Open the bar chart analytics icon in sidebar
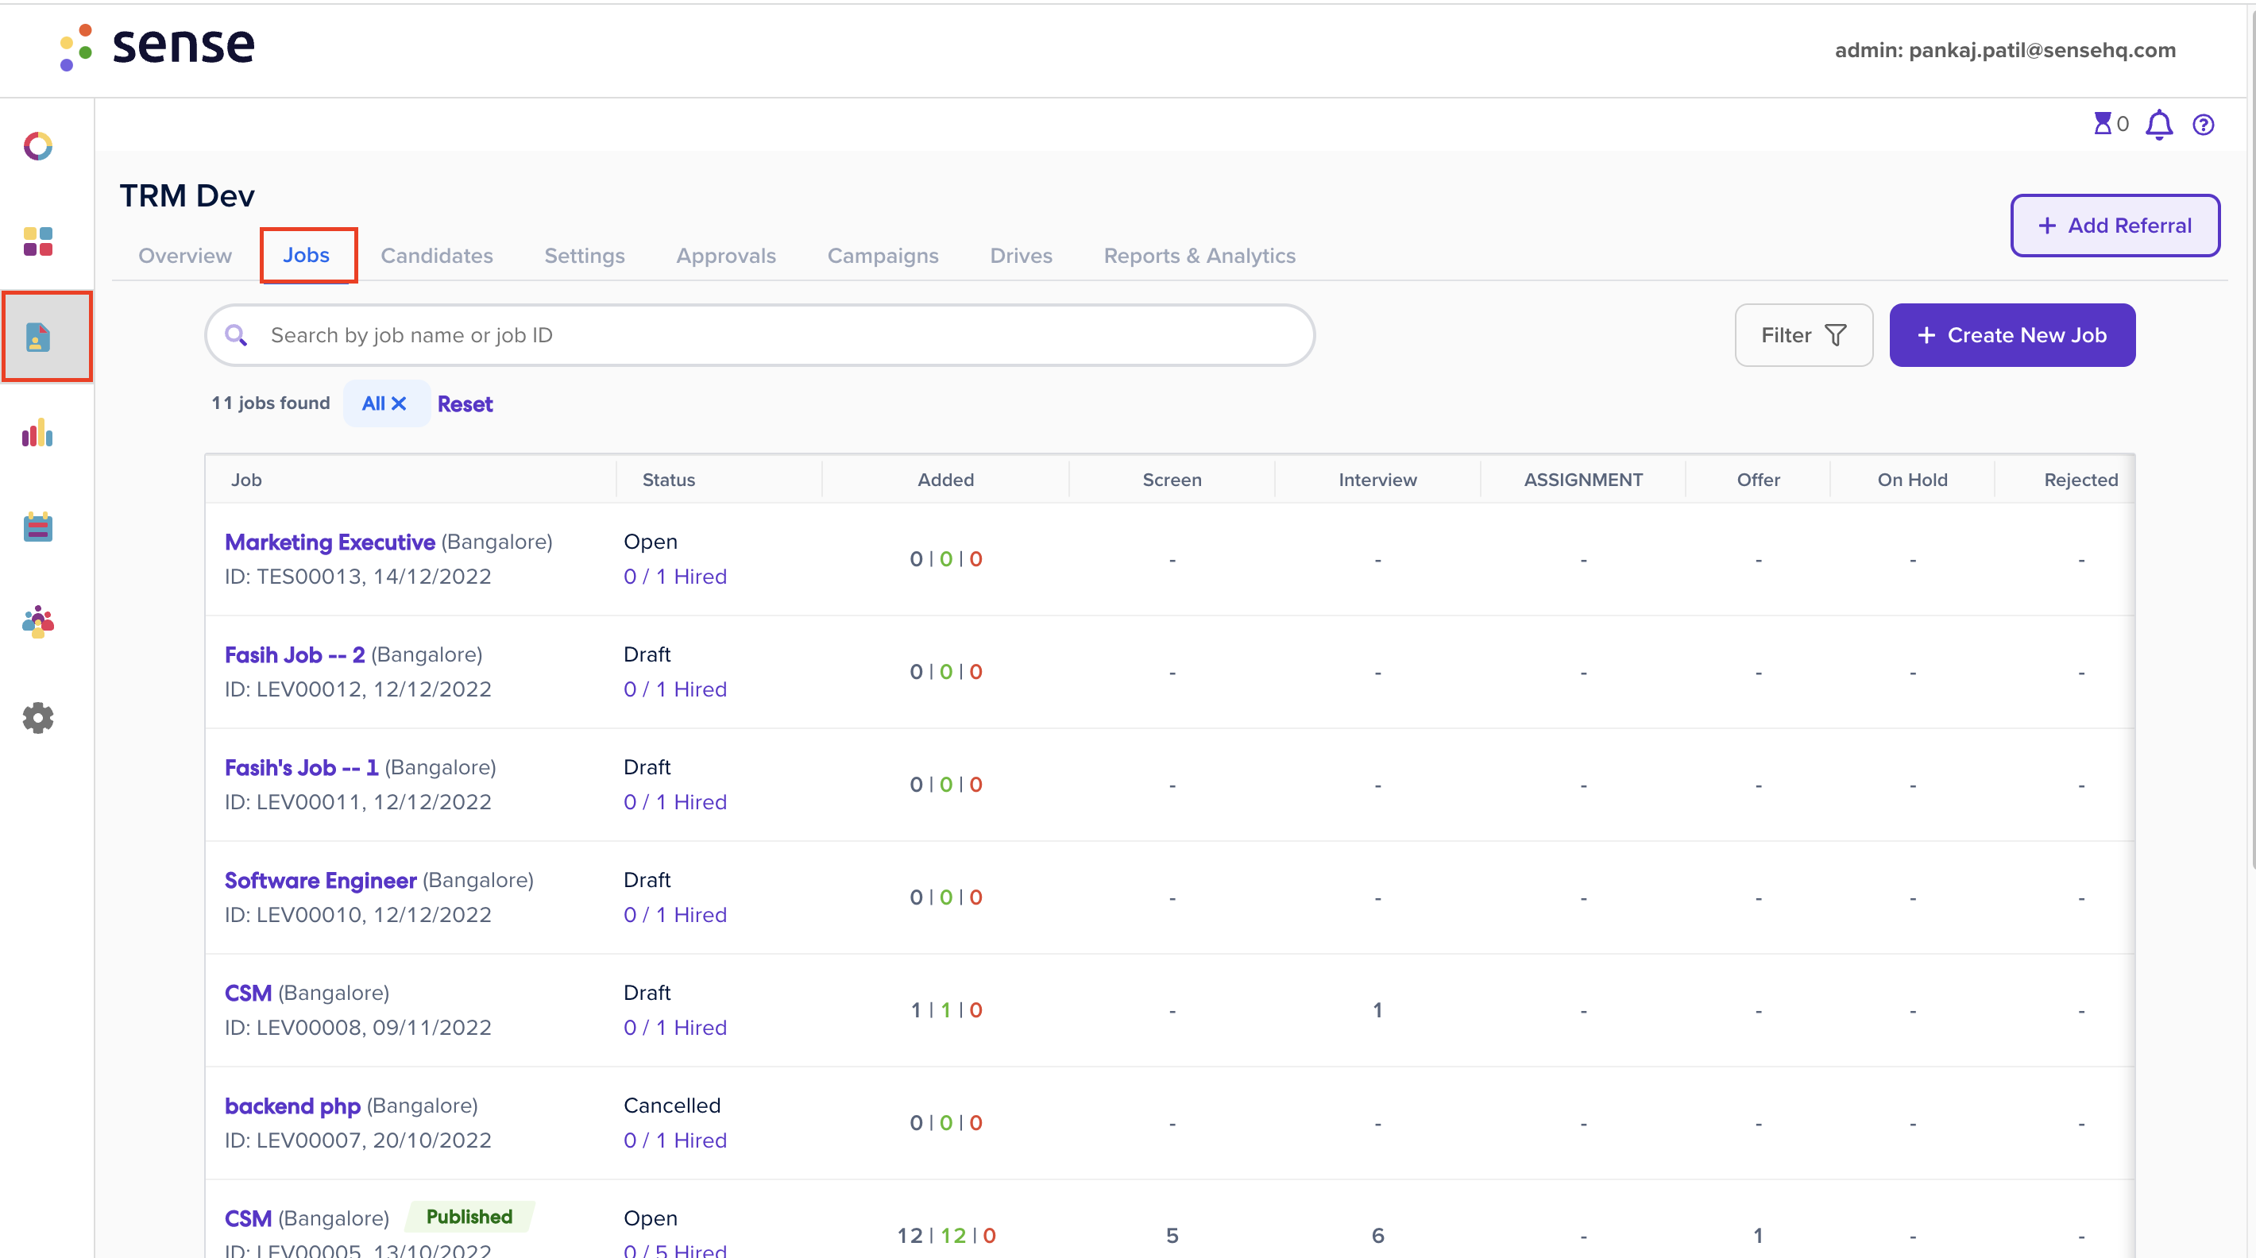 pyautogui.click(x=37, y=433)
